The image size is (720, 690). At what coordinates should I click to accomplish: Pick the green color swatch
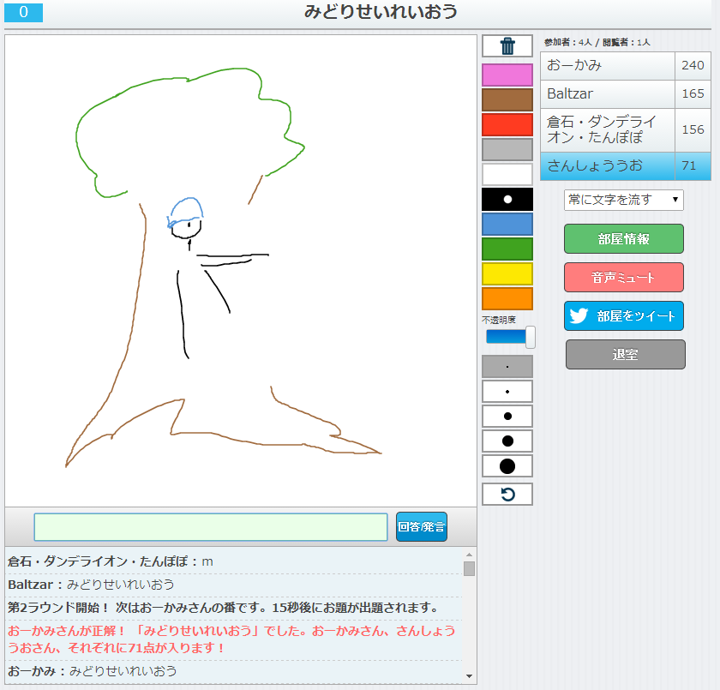(507, 249)
